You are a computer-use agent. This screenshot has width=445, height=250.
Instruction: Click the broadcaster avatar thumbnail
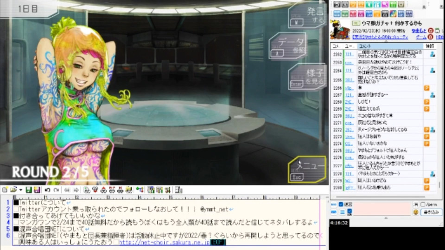pos(340,30)
